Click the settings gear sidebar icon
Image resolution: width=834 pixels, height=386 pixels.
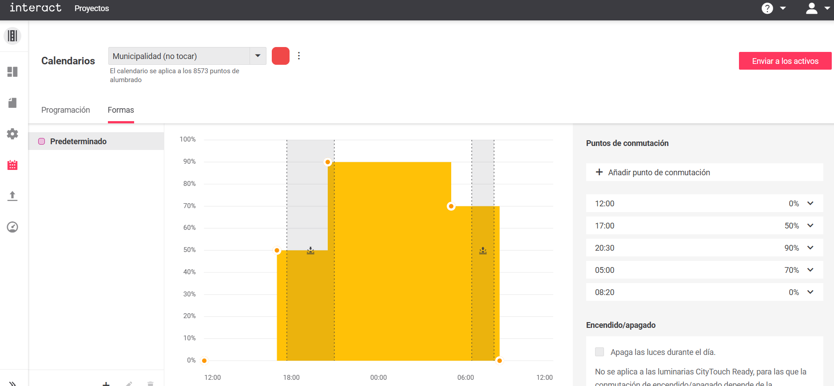pyautogui.click(x=12, y=134)
